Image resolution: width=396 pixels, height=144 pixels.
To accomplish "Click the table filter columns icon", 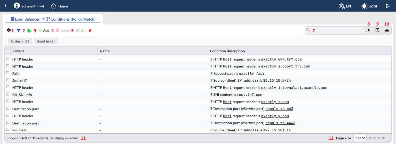I will click(x=377, y=30).
